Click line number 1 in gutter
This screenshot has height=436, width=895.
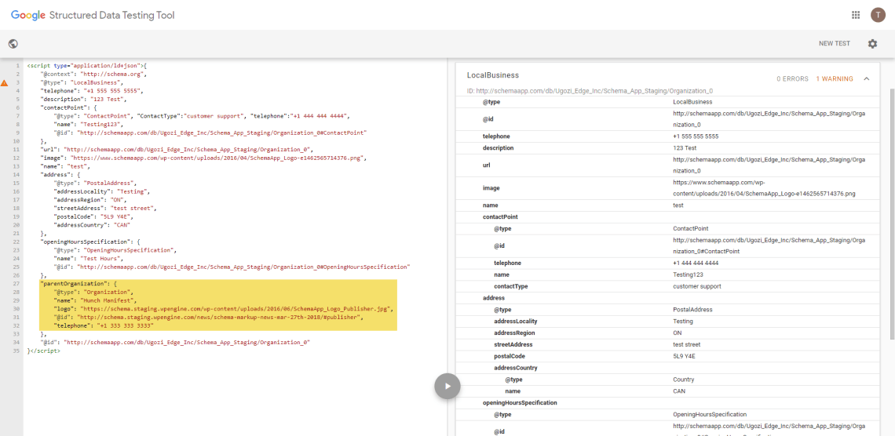[17, 66]
